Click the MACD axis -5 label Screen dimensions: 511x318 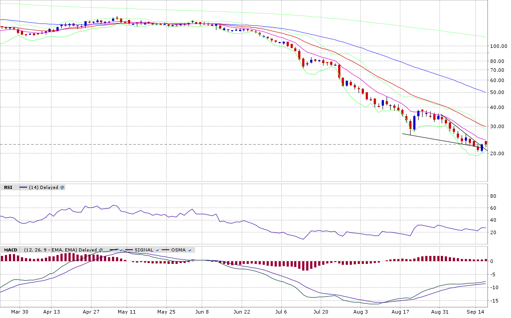click(x=493, y=275)
